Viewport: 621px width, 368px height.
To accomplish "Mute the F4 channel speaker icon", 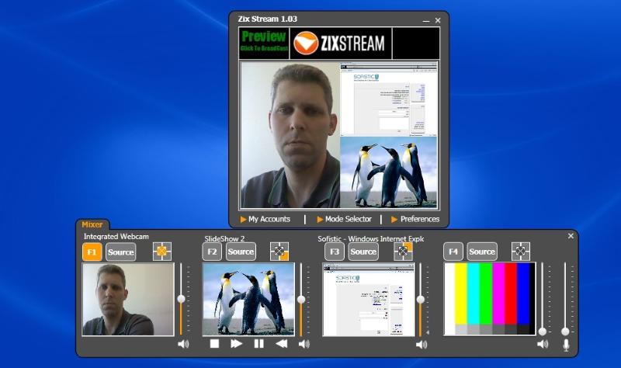I will tap(543, 344).
